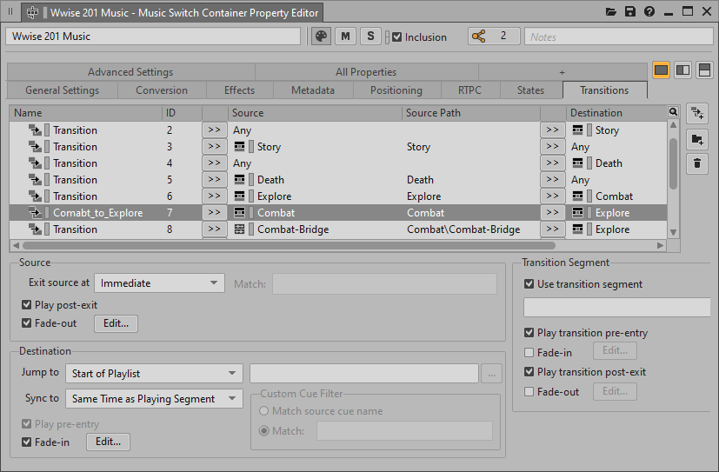This screenshot has width=719, height=472.
Task: Add a new transition with the add icon
Action: point(697,114)
